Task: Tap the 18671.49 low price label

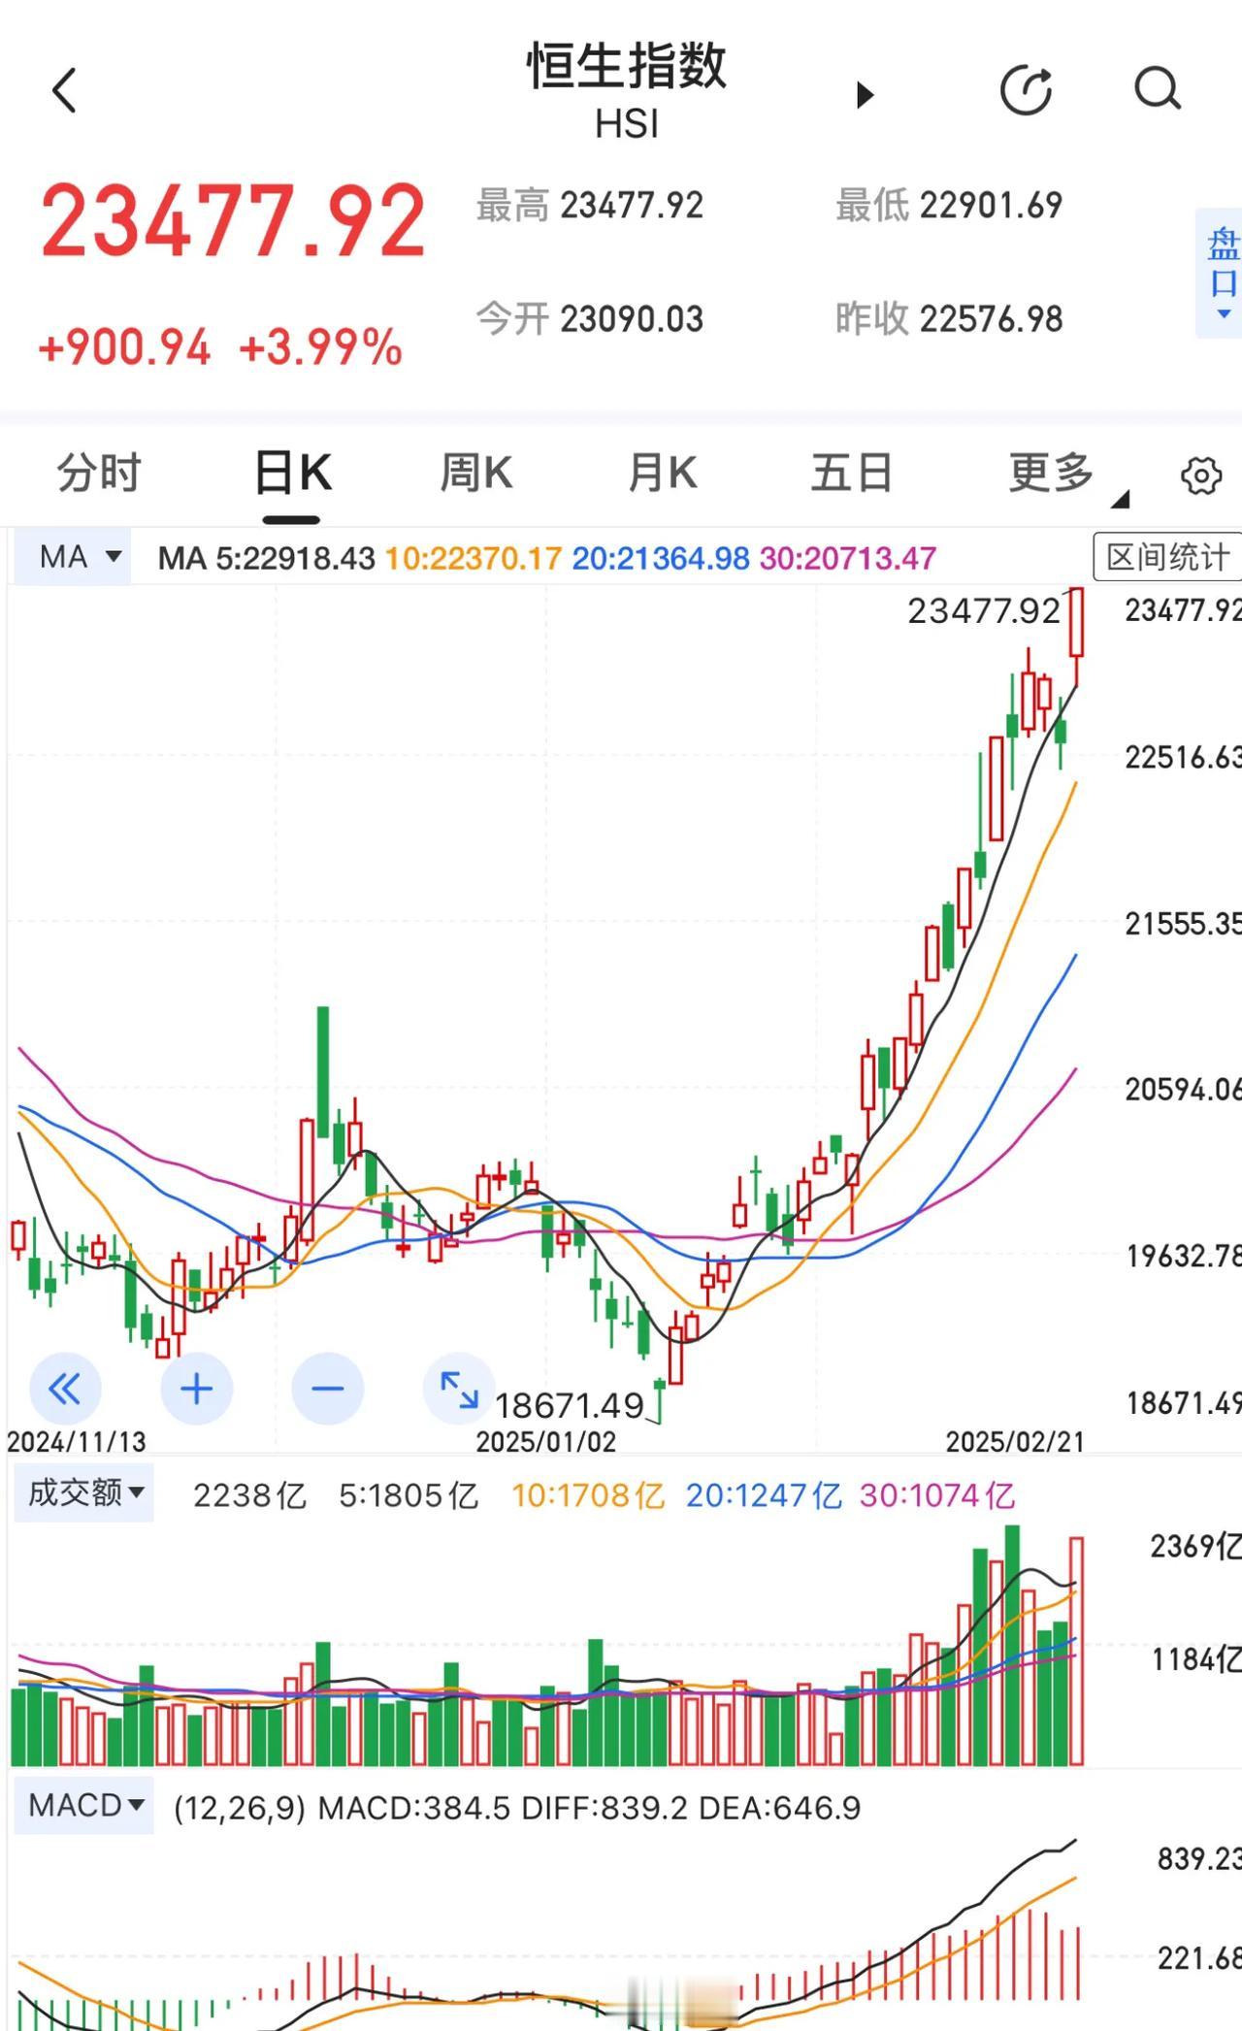Action: [x=570, y=1405]
